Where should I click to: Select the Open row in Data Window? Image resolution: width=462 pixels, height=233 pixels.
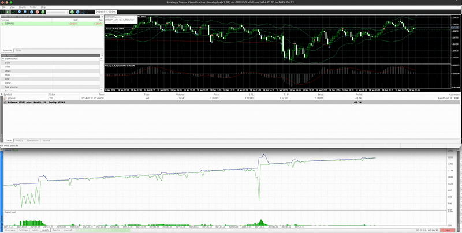pyautogui.click(x=50, y=71)
